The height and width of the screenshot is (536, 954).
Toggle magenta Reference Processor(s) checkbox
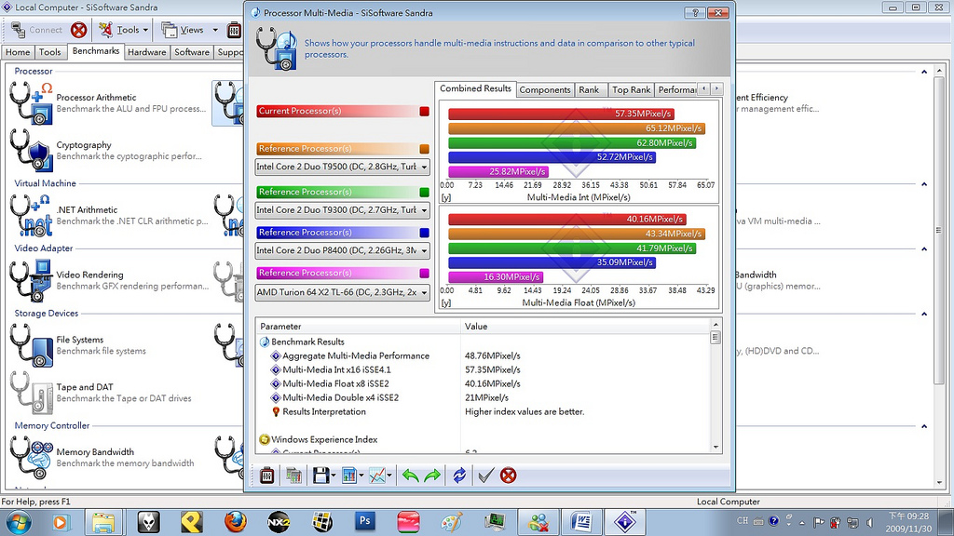[x=424, y=274]
